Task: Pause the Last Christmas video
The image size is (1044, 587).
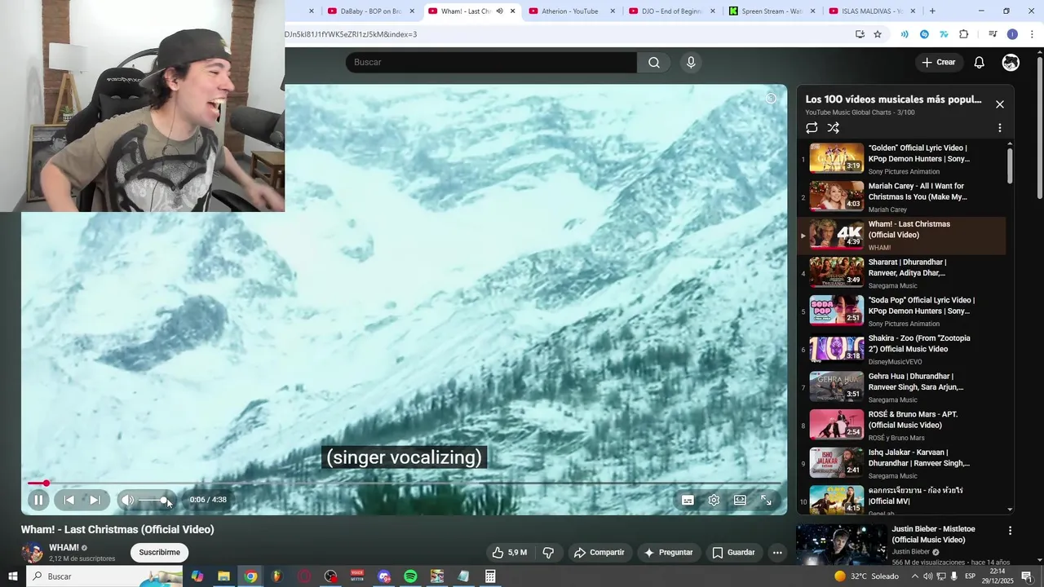Action: tap(38, 500)
